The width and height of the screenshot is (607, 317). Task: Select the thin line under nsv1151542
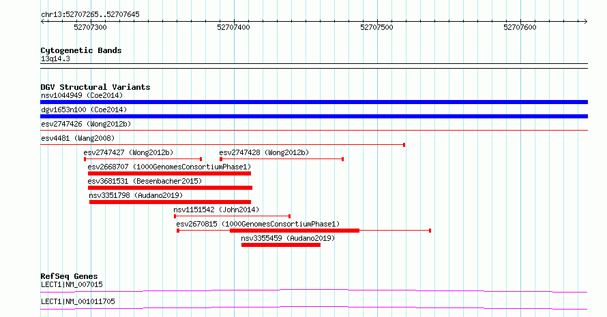[233, 216]
